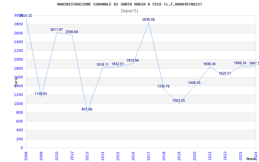
Task: Select year 2013 on the x-axis
Action: (87, 155)
